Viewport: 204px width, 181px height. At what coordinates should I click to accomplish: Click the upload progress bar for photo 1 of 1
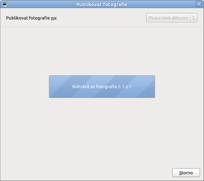point(102,86)
